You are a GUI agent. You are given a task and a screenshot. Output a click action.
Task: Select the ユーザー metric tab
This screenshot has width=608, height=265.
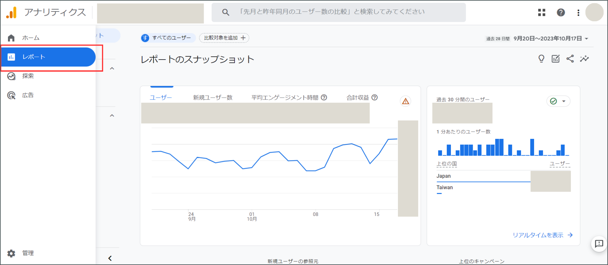tap(161, 98)
